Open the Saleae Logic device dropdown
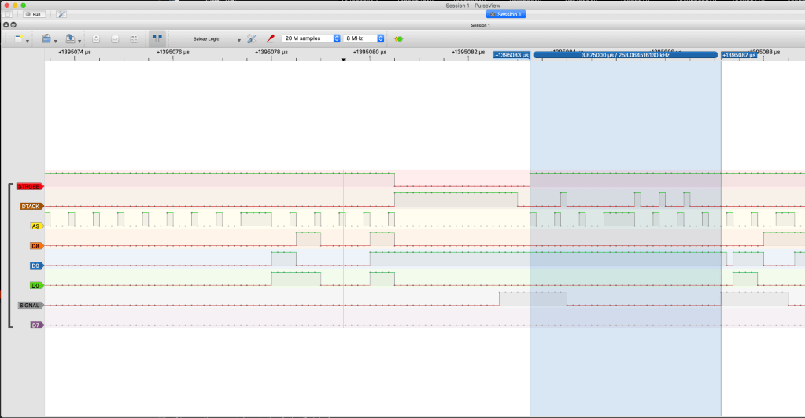Viewport: 805px width, 418px height. 216,38
